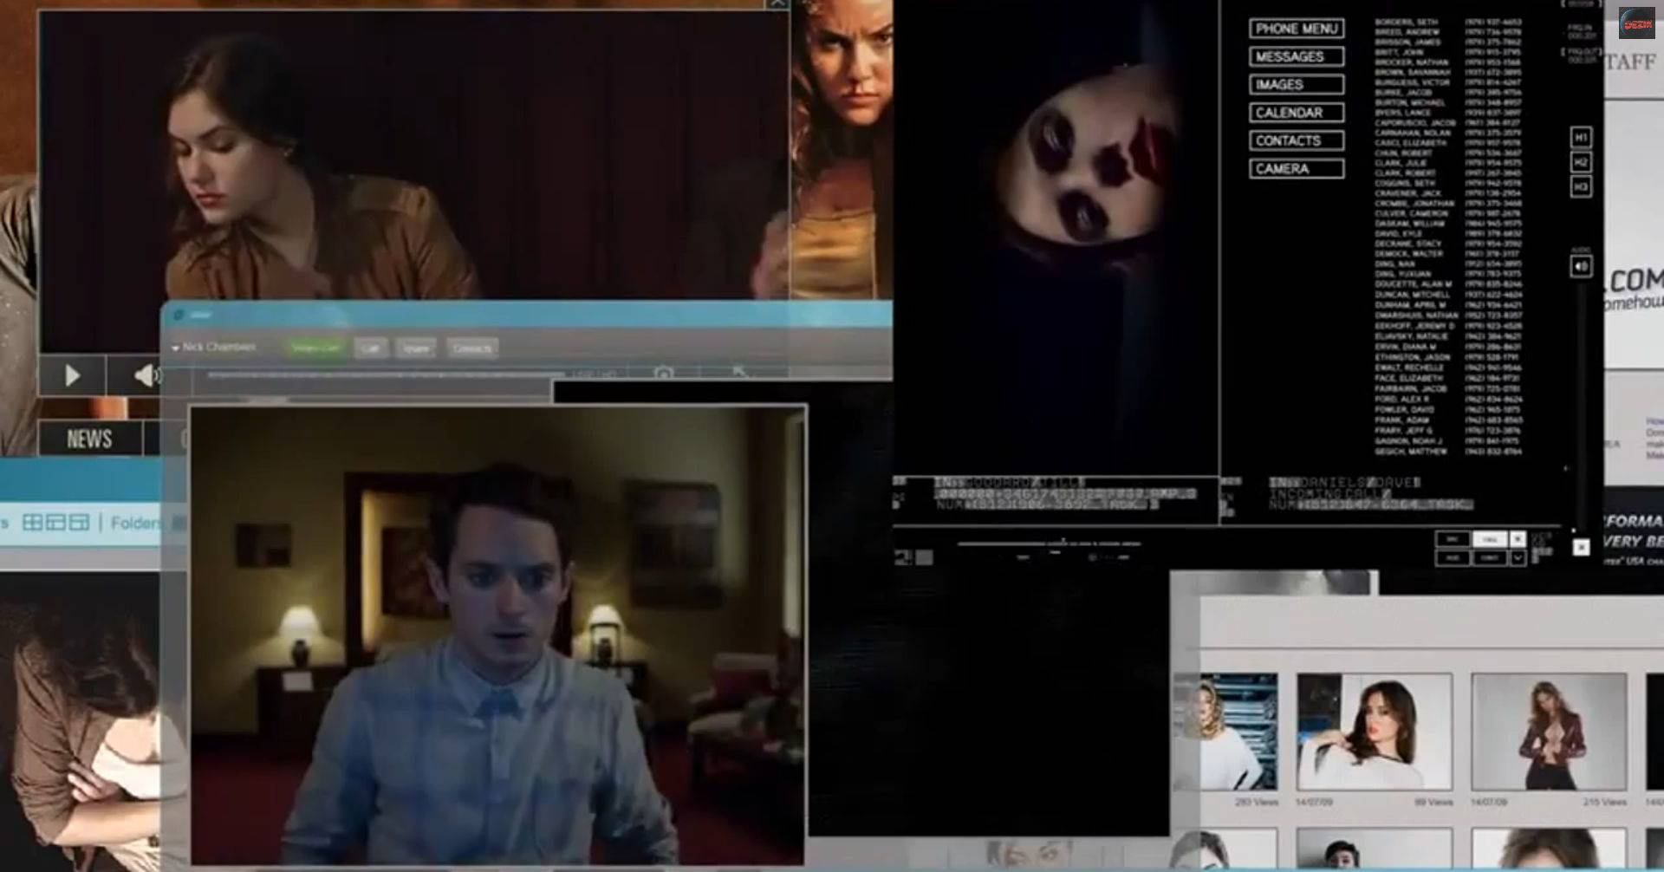
Task: Open CAMERA in the phone interface
Action: pyautogui.click(x=1297, y=168)
